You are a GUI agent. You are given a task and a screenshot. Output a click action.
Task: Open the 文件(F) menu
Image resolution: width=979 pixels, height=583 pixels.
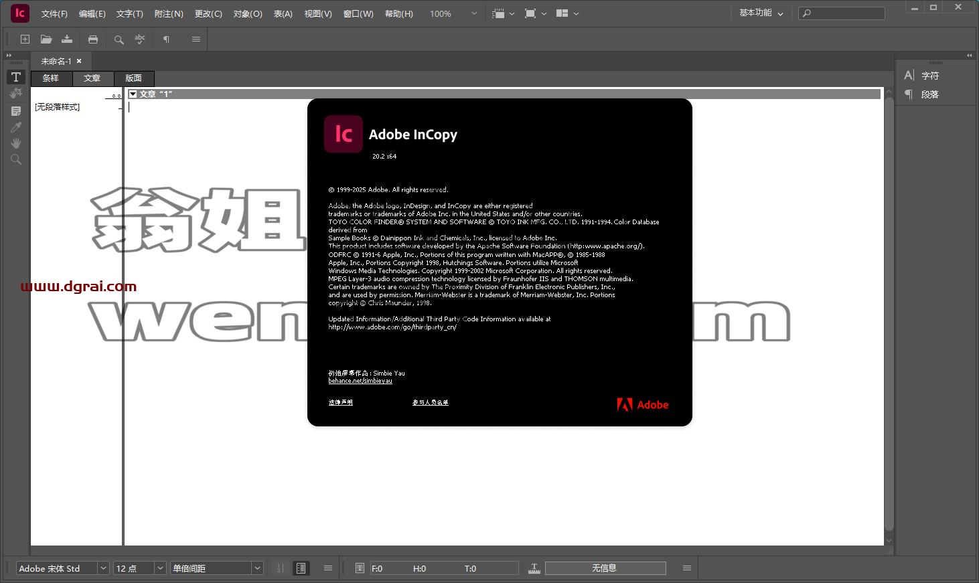pos(54,13)
